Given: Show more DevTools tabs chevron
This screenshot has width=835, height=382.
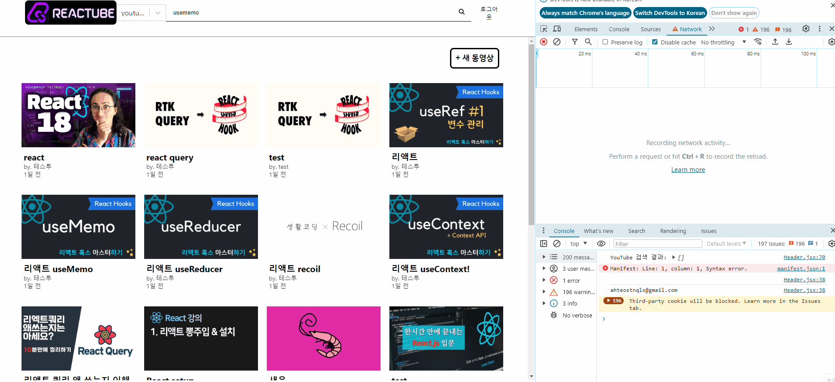Looking at the screenshot, I should [x=712, y=29].
